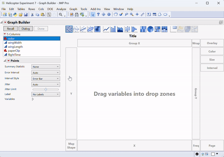224x157 pixels.
Task: Select the Box Plot element icon
Action: pyautogui.click(x=127, y=29)
